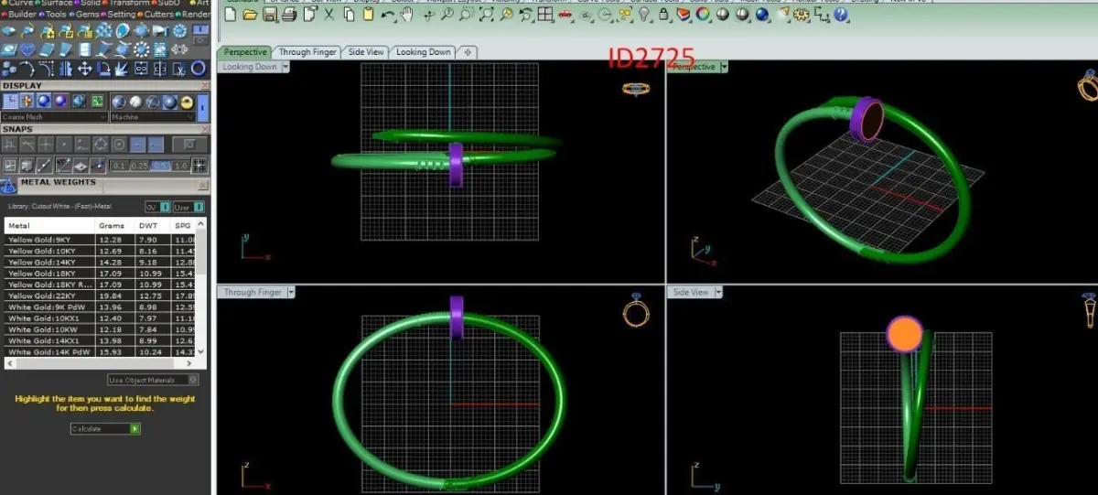Click the light bulb icon

pos(643,14)
